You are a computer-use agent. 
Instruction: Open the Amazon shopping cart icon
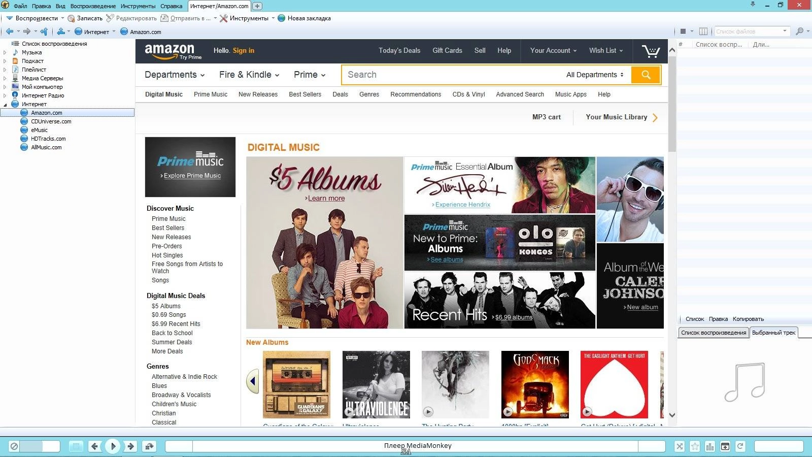[x=651, y=51]
